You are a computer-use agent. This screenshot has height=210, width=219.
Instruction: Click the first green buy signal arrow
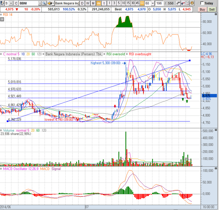(183, 99)
